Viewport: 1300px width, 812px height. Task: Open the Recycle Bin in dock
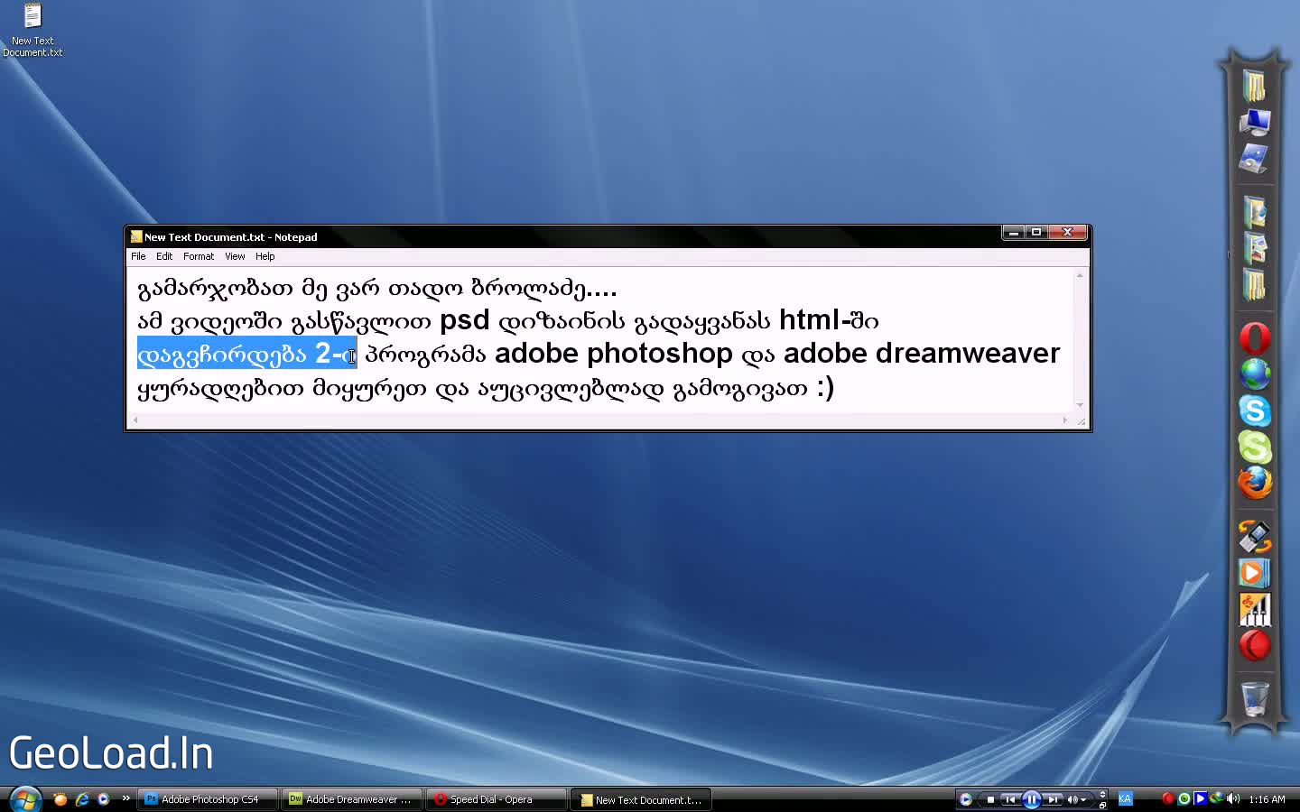click(x=1255, y=698)
